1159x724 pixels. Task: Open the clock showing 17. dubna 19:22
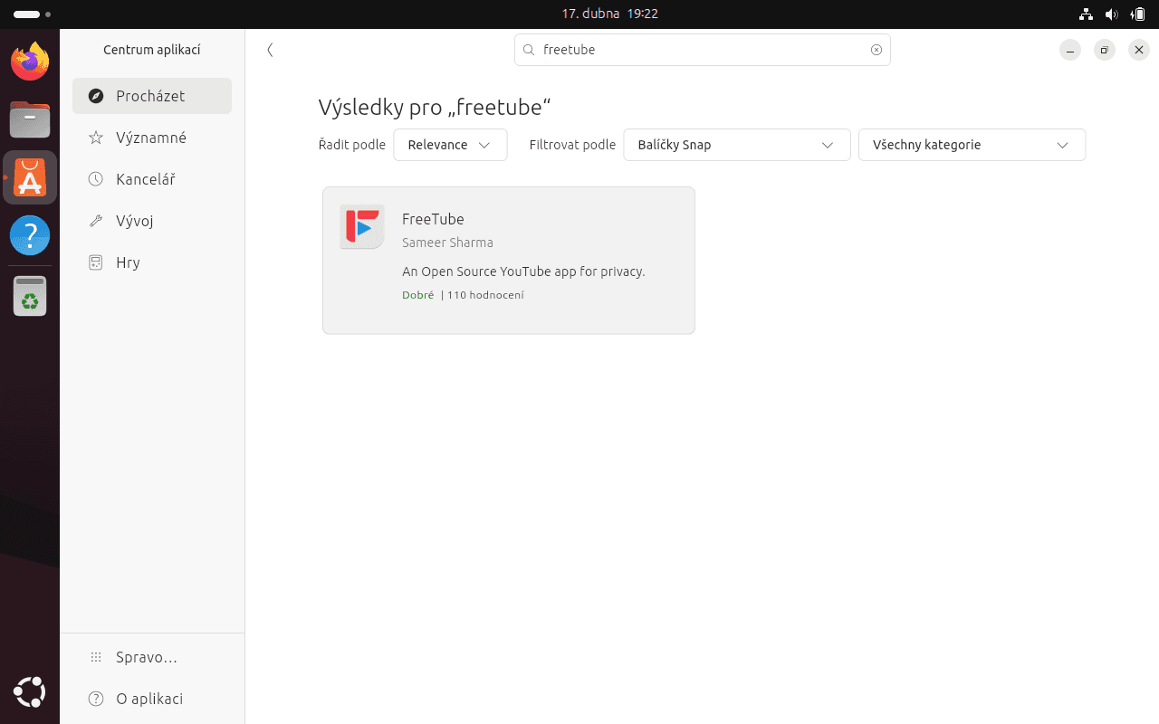click(x=609, y=14)
